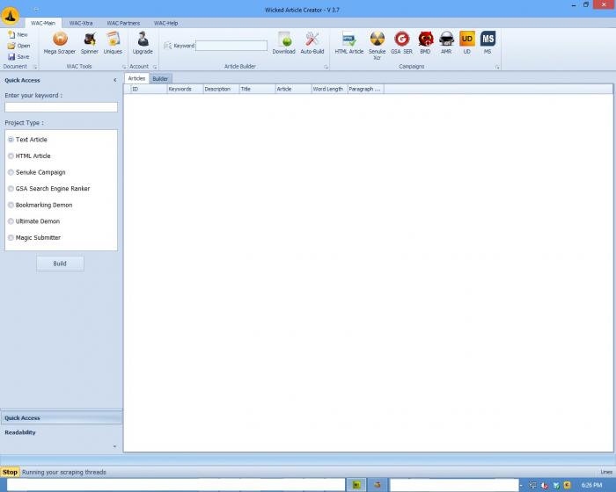This screenshot has height=492, width=616.
Task: Sort by the Article column header
Action: coord(293,89)
